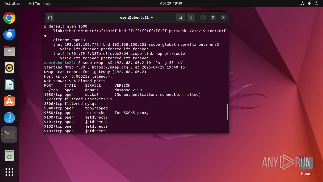Click the 'STATE' column header
Screen dimensions: 323x182
(70, 85)
